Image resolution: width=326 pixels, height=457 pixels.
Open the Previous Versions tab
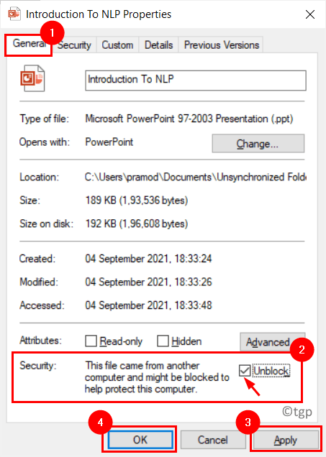[x=221, y=45]
